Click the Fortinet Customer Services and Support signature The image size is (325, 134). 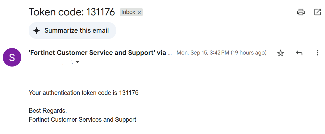82,120
